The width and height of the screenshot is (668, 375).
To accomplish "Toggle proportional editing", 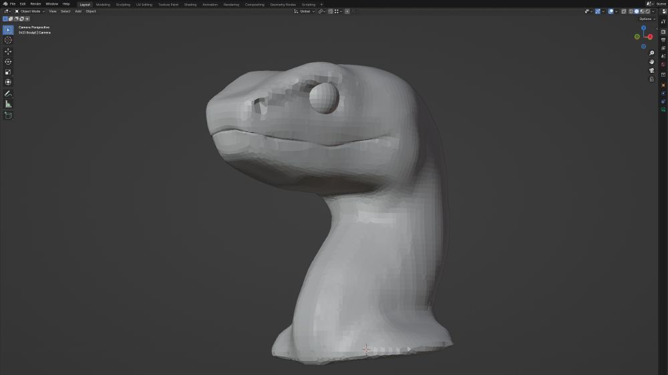I will 347,11.
